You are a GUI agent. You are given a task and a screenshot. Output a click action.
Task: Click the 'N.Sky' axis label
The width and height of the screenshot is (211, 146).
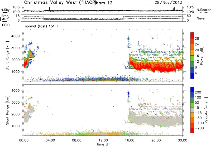[x=5, y=10]
